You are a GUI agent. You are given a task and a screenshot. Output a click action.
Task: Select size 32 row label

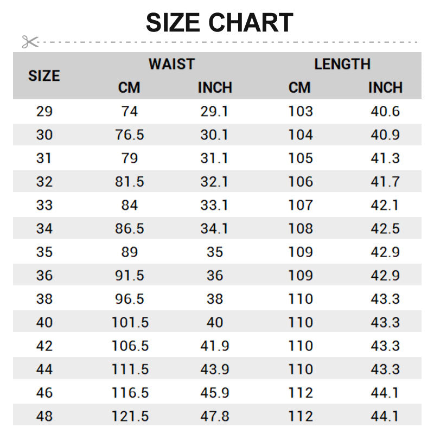tap(44, 182)
